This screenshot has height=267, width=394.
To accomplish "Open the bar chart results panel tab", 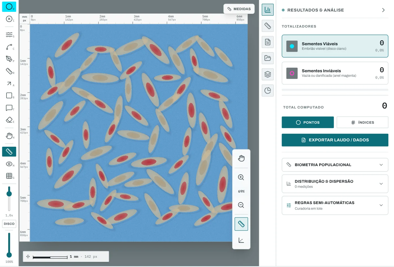I will 268,10.
